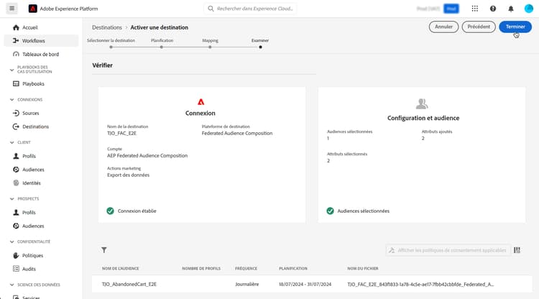Click the Adobe Experience Platform logo
Screen dimensions: 539x299
click(x=32, y=9)
